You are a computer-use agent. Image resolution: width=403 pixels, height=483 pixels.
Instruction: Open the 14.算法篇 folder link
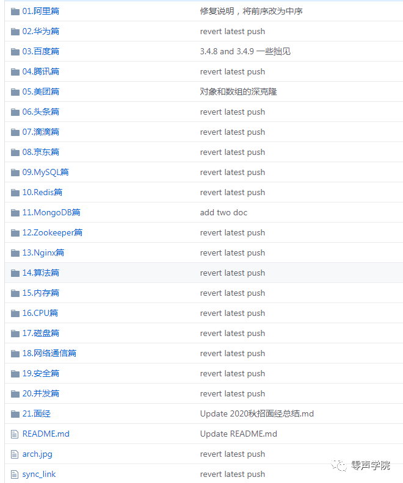(41, 273)
